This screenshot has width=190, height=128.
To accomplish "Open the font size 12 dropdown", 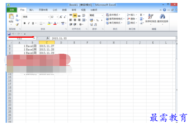I will (57, 17).
